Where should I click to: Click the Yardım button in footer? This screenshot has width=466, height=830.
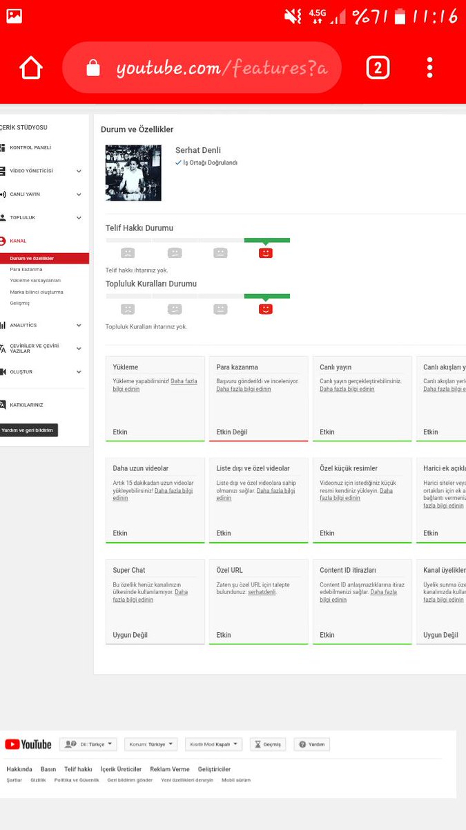coord(312,744)
